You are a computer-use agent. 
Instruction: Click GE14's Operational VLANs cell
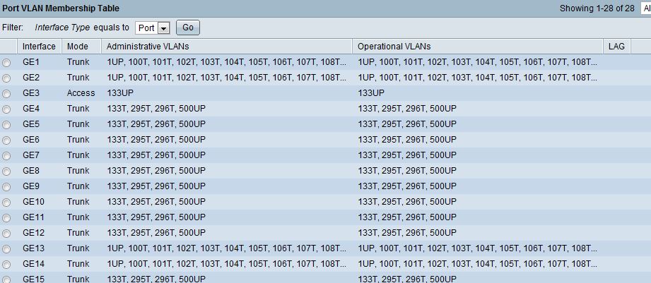(x=477, y=263)
